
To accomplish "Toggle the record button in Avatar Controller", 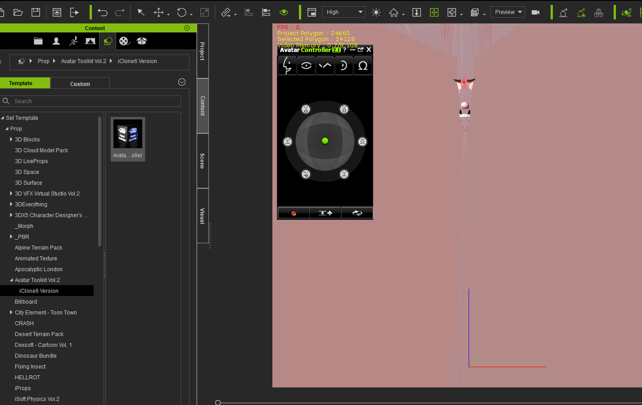I will tap(294, 213).
